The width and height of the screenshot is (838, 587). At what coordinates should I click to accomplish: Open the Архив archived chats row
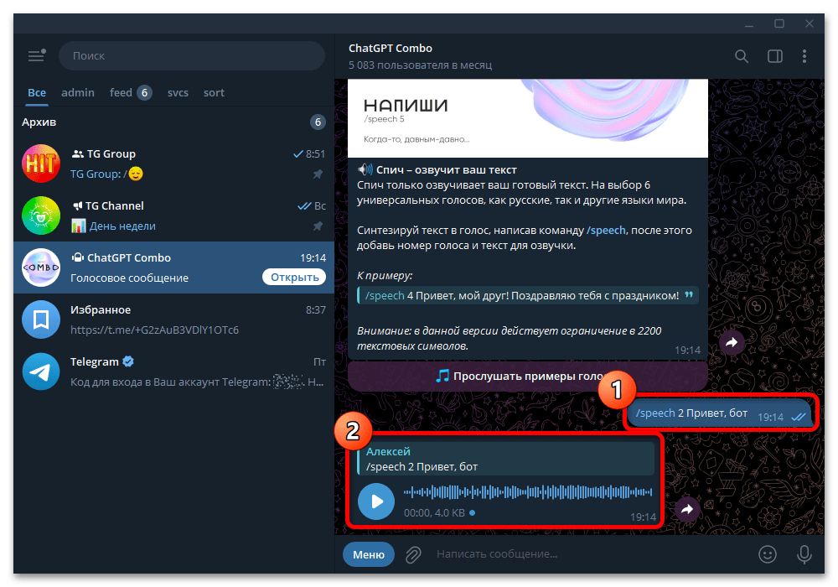click(173, 122)
